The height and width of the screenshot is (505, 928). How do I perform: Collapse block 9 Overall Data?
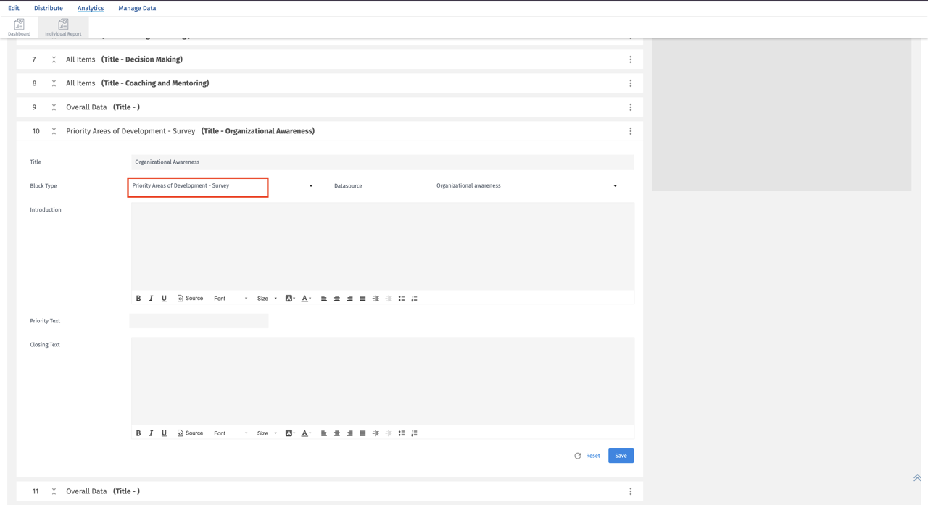click(x=52, y=107)
